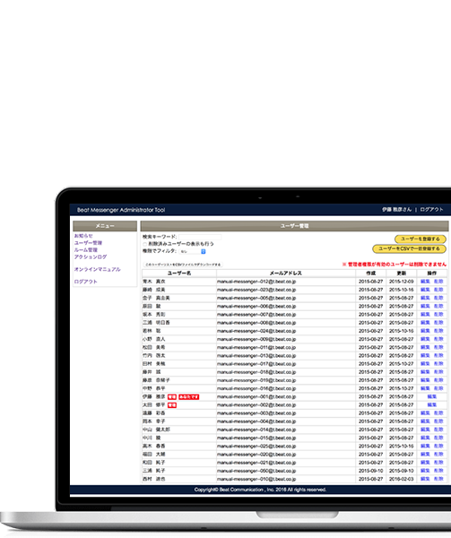Edit the admin user manual-messenger-002

(432, 405)
